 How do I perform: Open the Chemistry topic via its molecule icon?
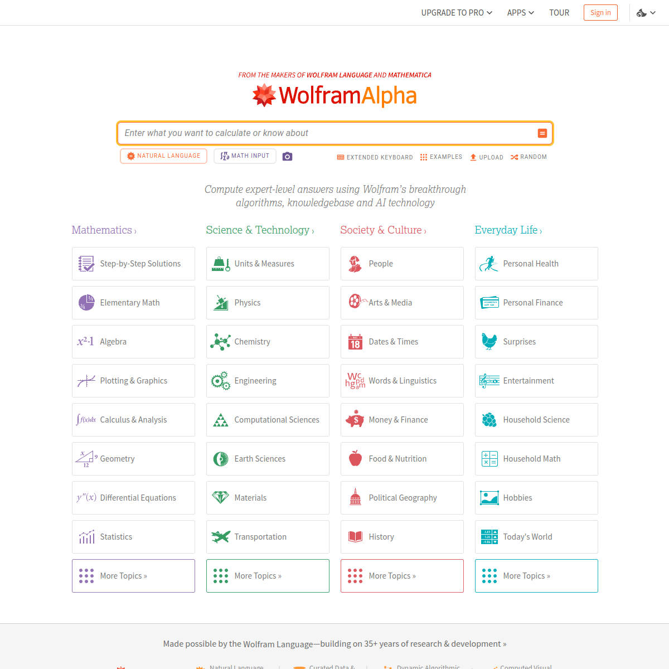click(221, 341)
